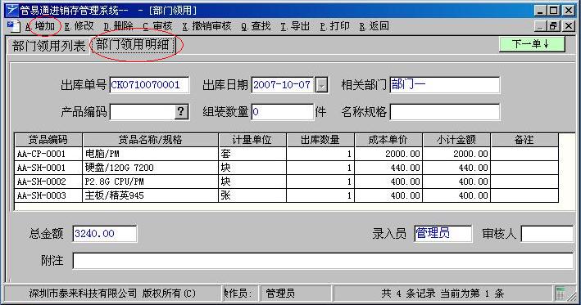
Task: Click the 小计金额 cell in AA-SH-0002 row
Action: click(x=456, y=182)
